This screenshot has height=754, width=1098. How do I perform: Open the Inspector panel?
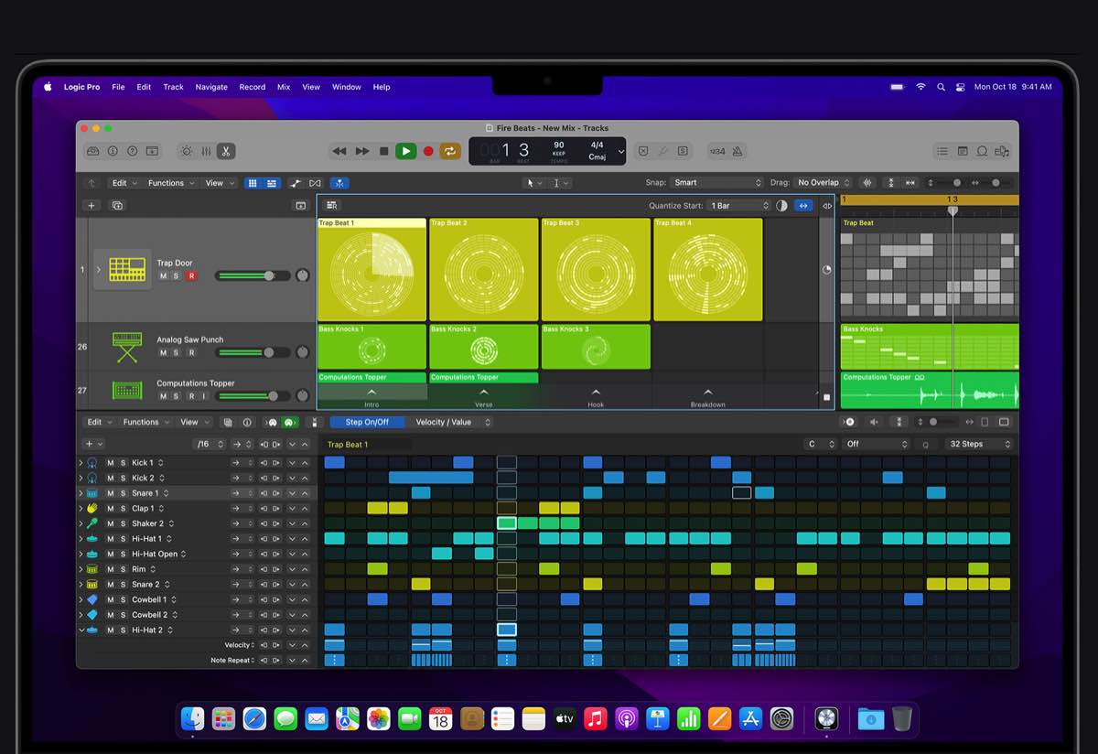point(113,151)
